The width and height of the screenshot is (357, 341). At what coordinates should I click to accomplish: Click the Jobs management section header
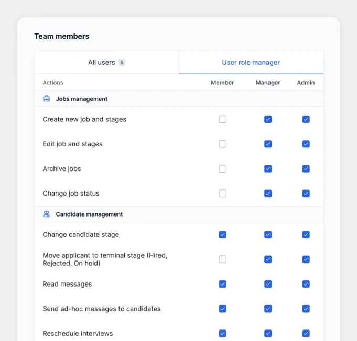[82, 99]
